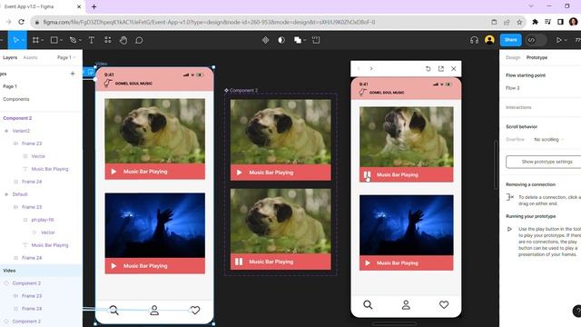Click play button in preview concert card
Screen dimensions: 581x327
click(368, 263)
